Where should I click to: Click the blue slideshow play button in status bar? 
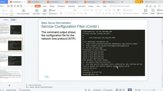[130, 90]
